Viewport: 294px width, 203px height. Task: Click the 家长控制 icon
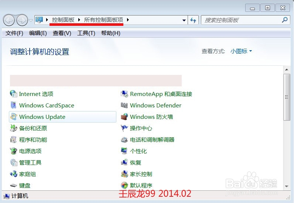124,174
